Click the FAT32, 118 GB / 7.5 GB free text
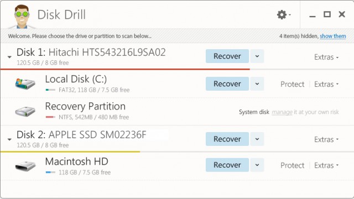Image resolution: width=354 pixels, height=199 pixels. [94, 90]
